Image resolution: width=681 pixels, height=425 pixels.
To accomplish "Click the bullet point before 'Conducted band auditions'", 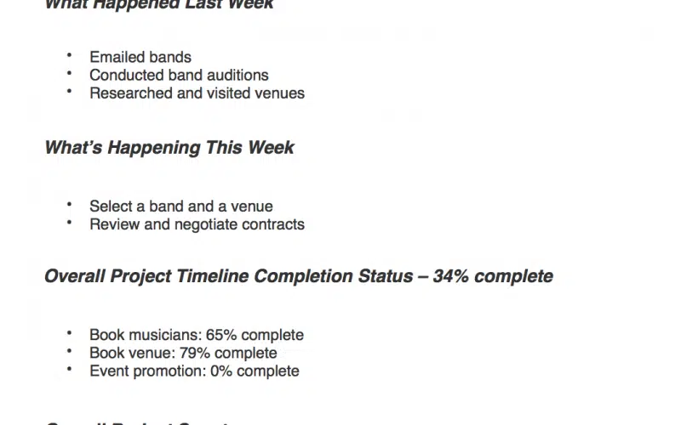I will pos(69,75).
